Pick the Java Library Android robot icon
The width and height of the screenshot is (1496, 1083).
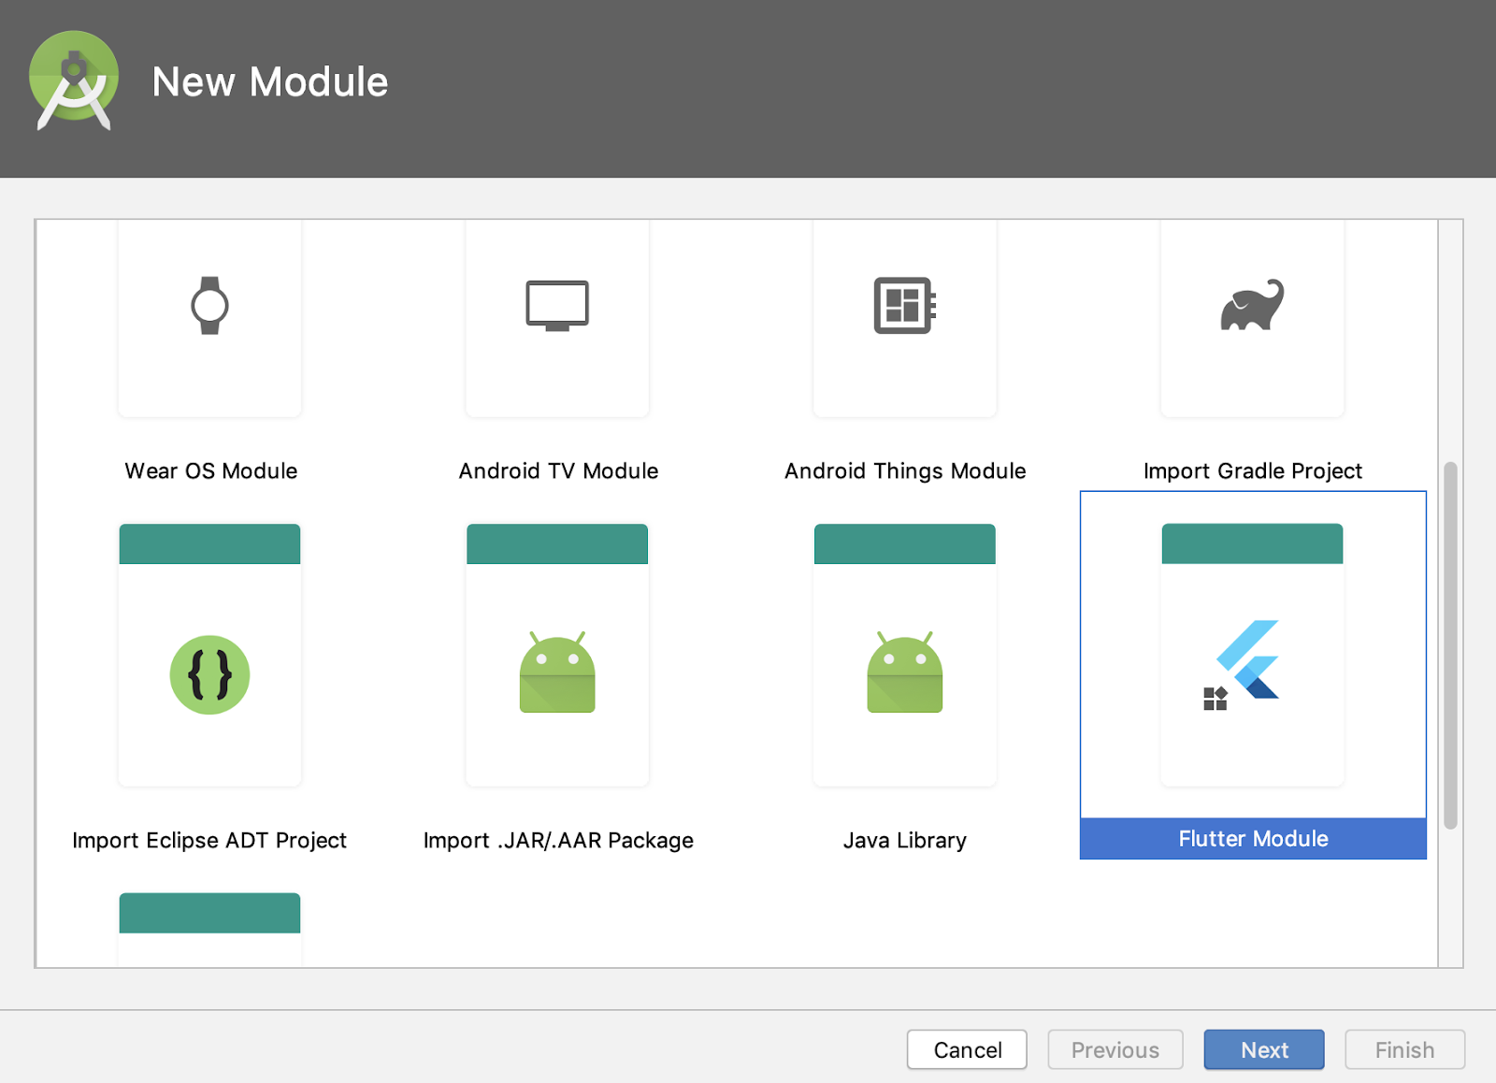(x=905, y=671)
